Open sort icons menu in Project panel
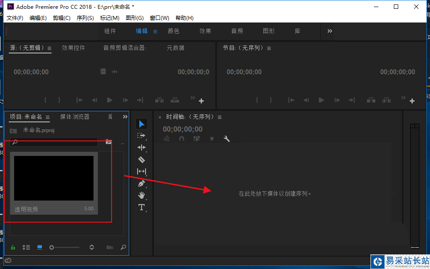430x269 pixels. tap(92, 247)
